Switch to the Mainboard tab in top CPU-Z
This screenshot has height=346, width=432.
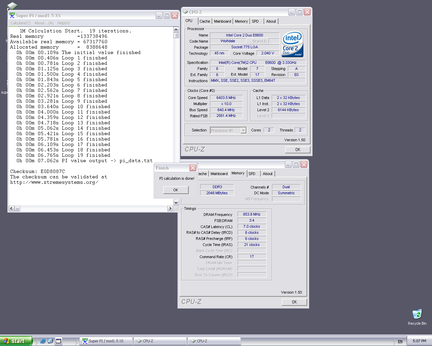coord(223,21)
